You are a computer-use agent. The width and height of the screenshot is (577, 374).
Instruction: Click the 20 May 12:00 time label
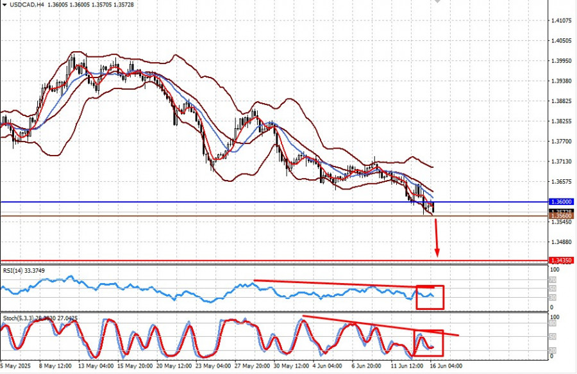point(174,366)
